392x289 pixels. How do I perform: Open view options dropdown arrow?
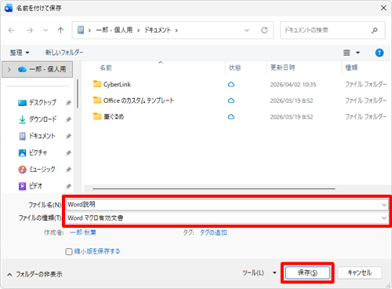pos(358,53)
